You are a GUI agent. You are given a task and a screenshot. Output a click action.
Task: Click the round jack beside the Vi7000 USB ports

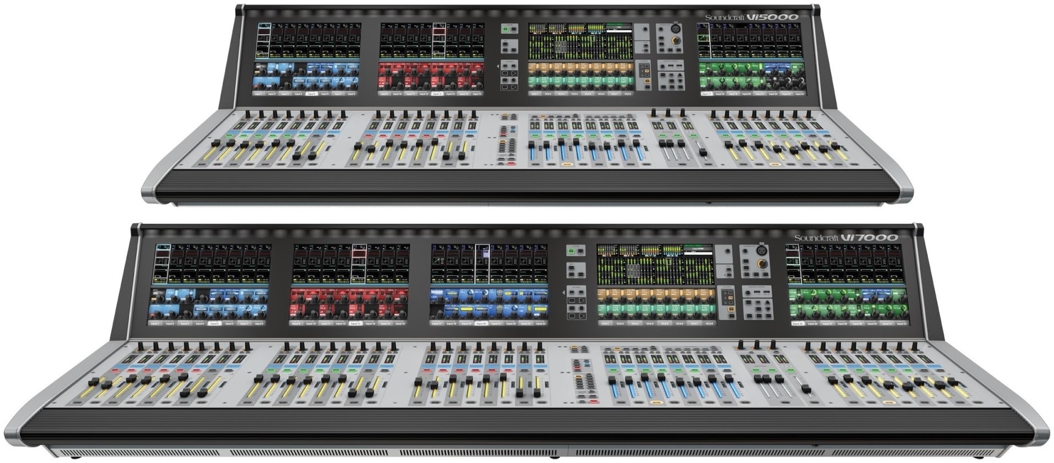[x=747, y=293]
